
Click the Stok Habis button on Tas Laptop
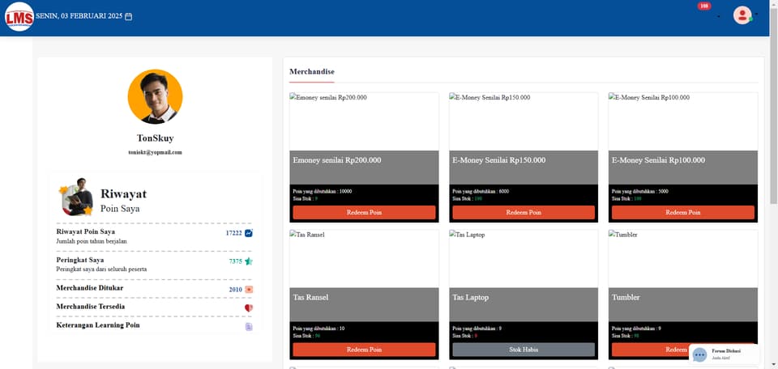tap(524, 350)
